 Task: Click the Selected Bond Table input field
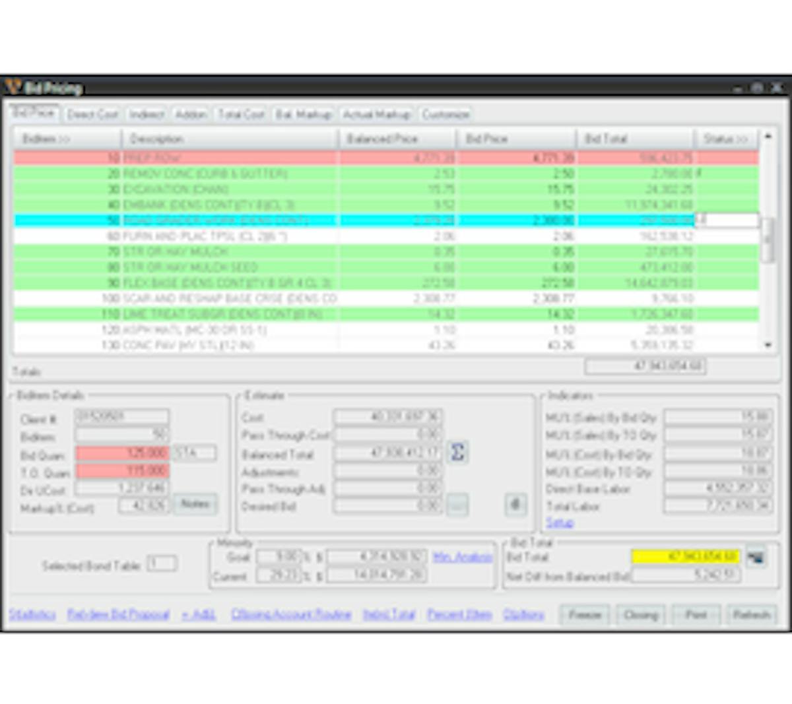coord(162,564)
